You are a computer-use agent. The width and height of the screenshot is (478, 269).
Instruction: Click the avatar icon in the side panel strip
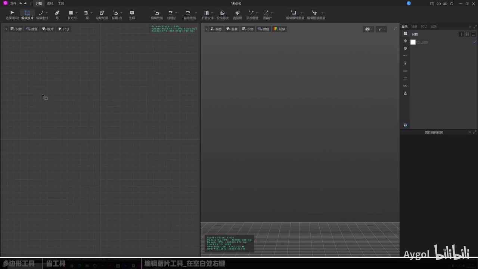click(x=405, y=93)
